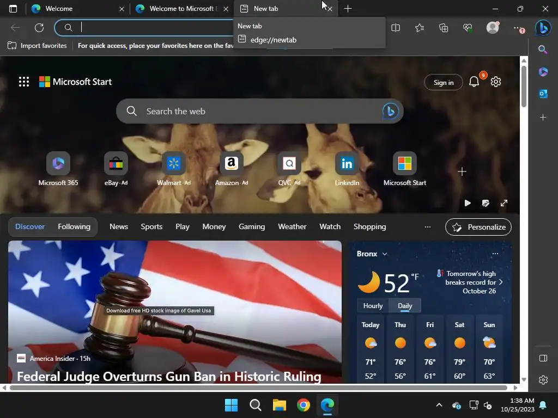The image size is (558, 418).
Task: Open the Gaming category
Action: tap(252, 227)
